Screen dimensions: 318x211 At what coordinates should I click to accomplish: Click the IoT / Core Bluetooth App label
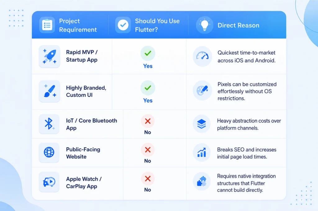92,124
